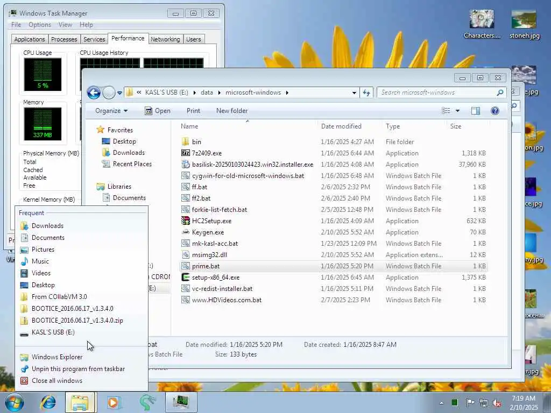Open the recent pages dropdown arrow

click(x=120, y=93)
